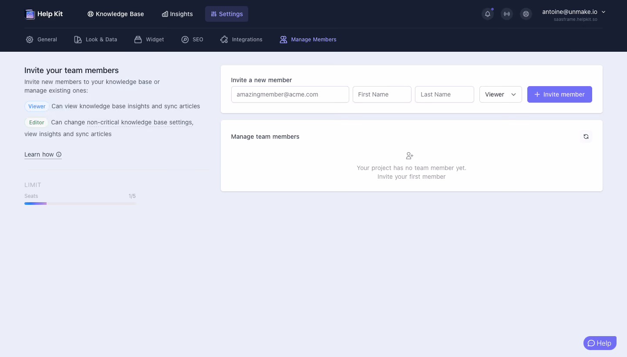Image resolution: width=627 pixels, height=357 pixels.
Task: Open the SEO settings tab
Action: (x=192, y=40)
